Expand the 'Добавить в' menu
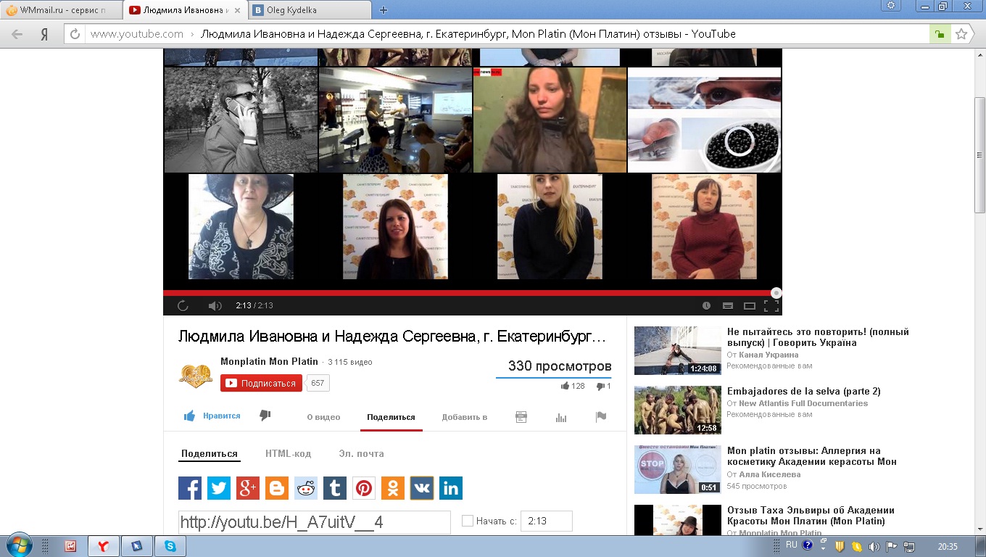Screen dimensions: 986x557 click(x=464, y=417)
